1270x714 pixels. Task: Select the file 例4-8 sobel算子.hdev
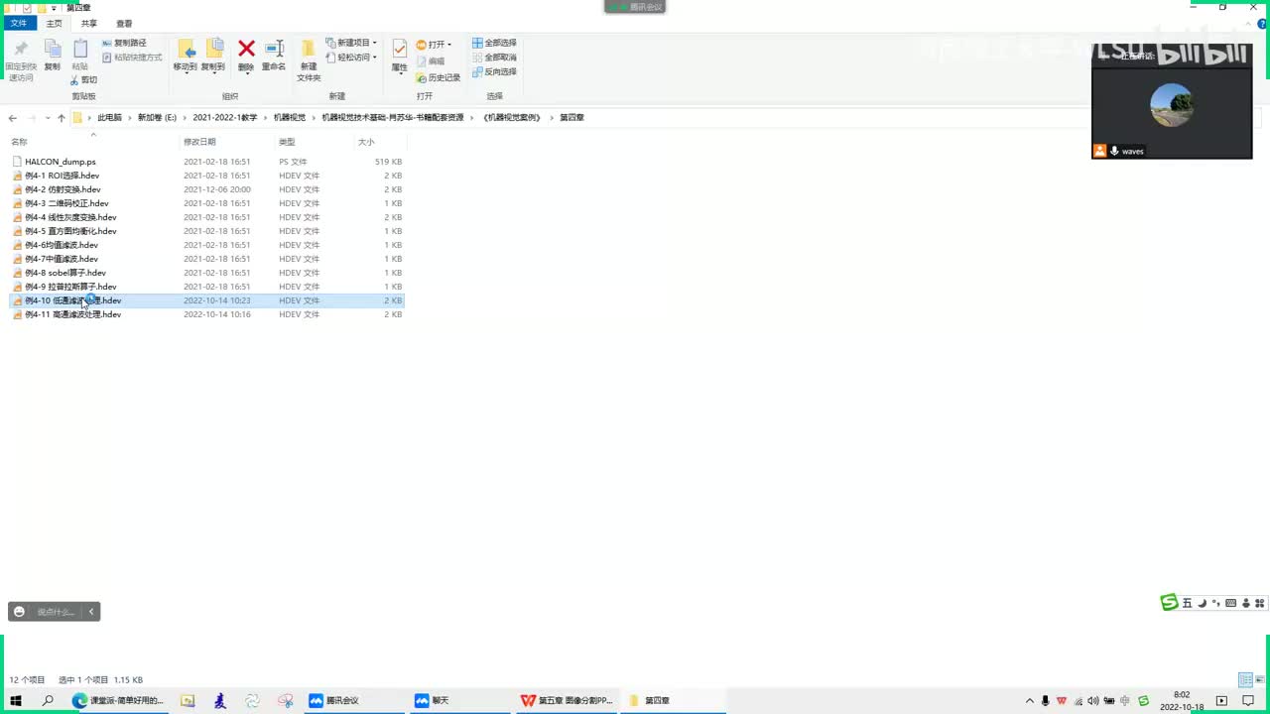click(65, 273)
